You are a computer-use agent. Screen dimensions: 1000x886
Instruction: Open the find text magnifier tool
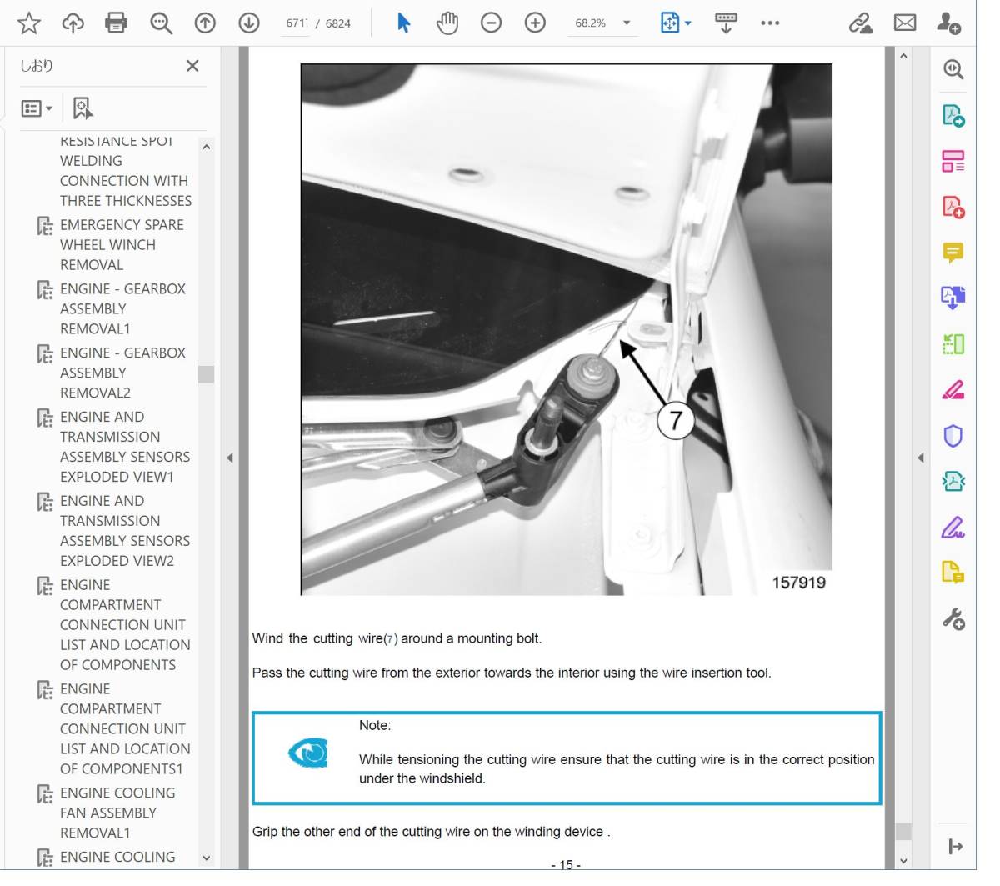pos(161,23)
